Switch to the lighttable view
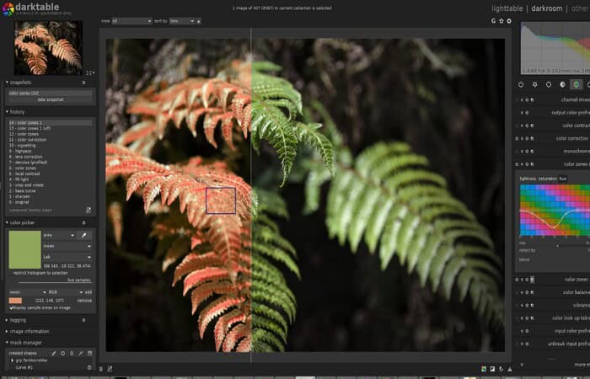The width and height of the screenshot is (590, 379). (x=507, y=8)
